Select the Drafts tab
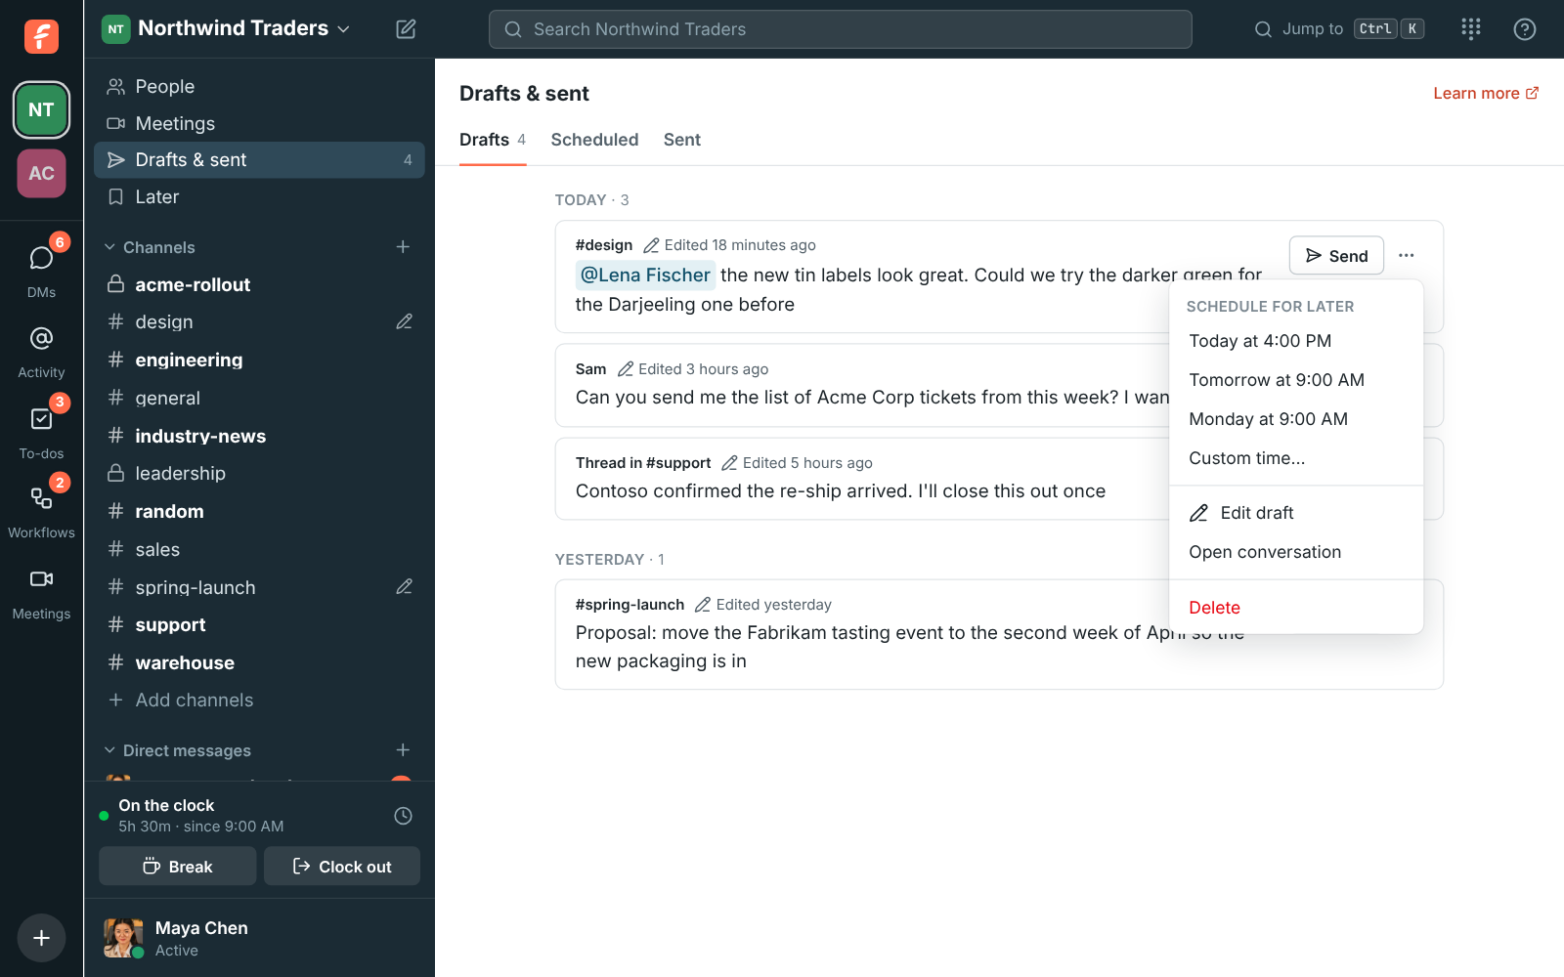Image resolution: width=1564 pixels, height=977 pixels. pyautogui.click(x=493, y=140)
